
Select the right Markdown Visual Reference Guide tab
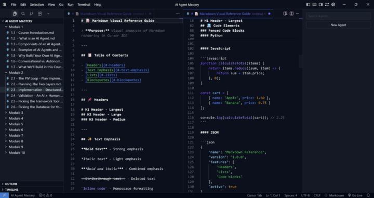point(228,14)
